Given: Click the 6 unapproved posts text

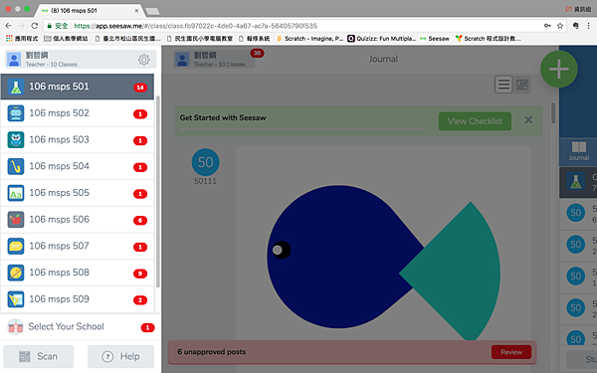Looking at the screenshot, I should point(211,352).
